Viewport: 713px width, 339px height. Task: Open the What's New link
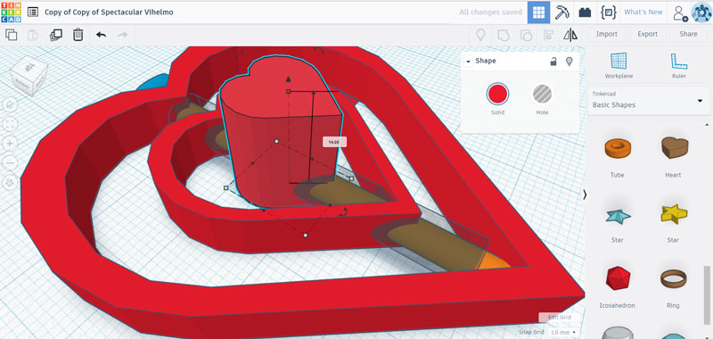click(x=643, y=12)
